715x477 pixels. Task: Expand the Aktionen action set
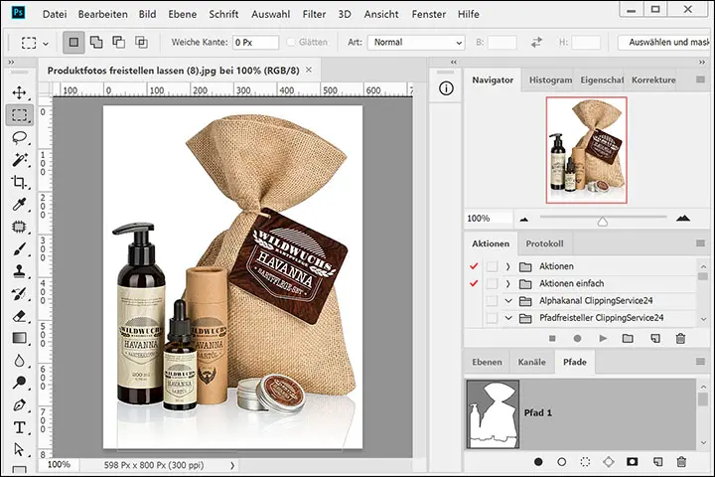click(508, 266)
